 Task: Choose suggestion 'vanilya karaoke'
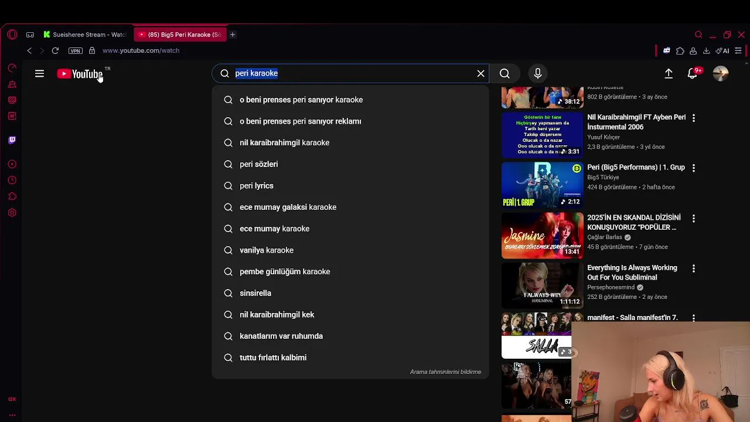coord(350,250)
